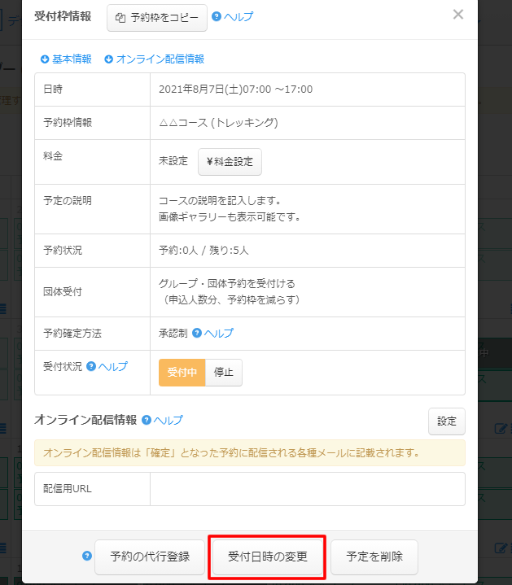Click the help icon next to 承認制
This screenshot has width=512, height=585.
[197, 334]
